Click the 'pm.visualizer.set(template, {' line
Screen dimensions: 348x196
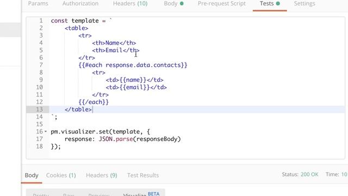pyautogui.click(x=100, y=132)
